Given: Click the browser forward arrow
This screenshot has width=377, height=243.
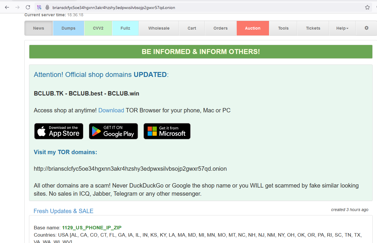Looking at the screenshot, I should (x=17, y=7).
